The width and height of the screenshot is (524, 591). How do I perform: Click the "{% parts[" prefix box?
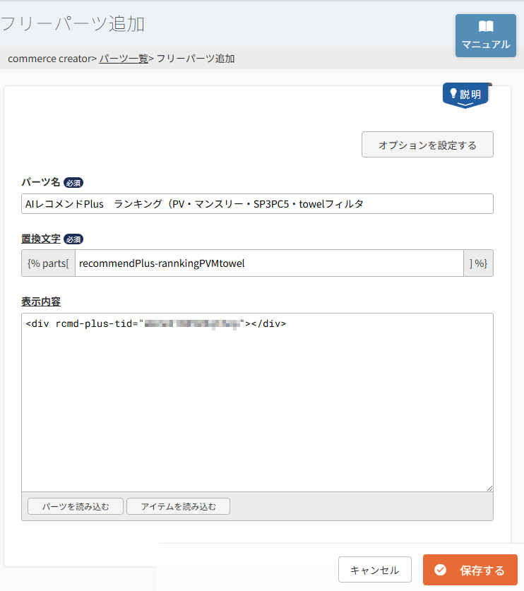pos(48,263)
